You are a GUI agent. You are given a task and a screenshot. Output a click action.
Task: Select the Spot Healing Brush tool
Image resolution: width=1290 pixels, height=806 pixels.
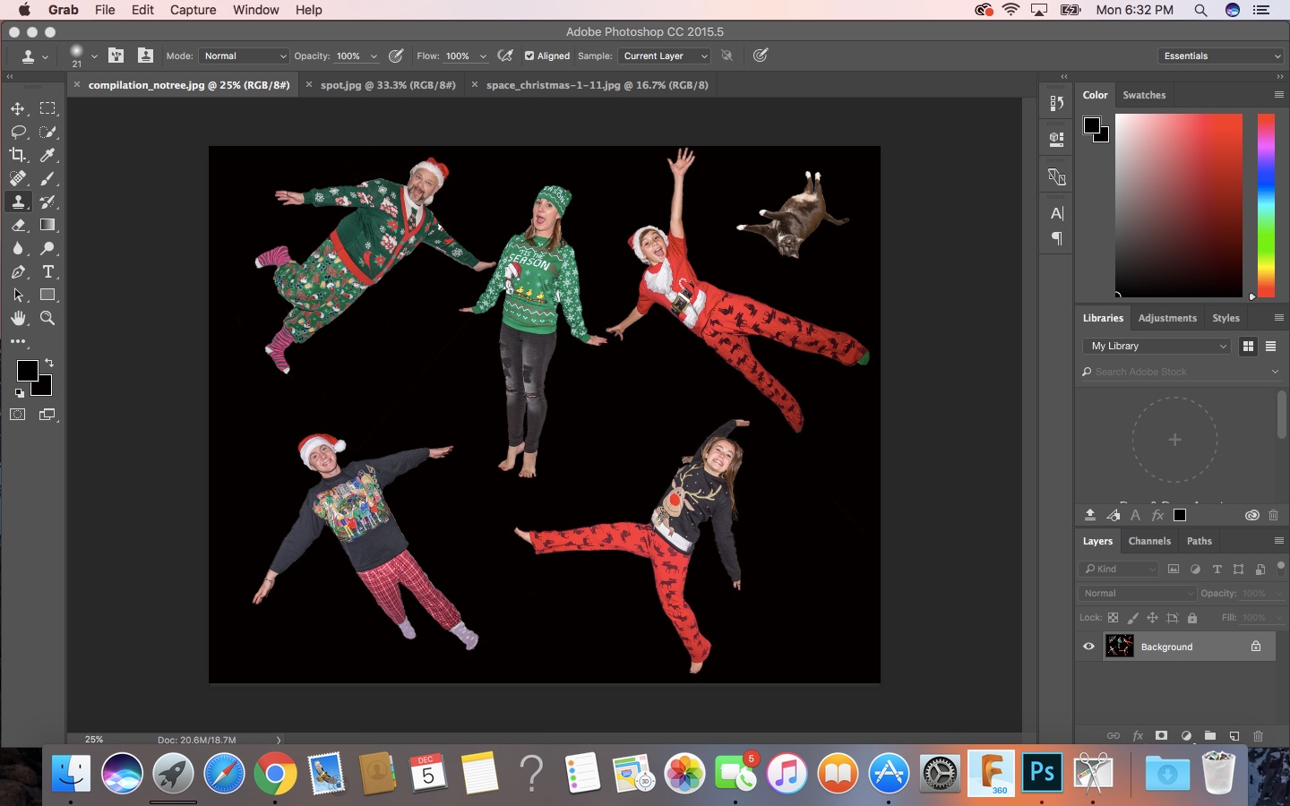pyautogui.click(x=18, y=178)
